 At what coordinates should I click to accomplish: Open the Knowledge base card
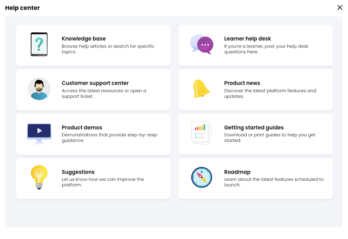tap(93, 45)
